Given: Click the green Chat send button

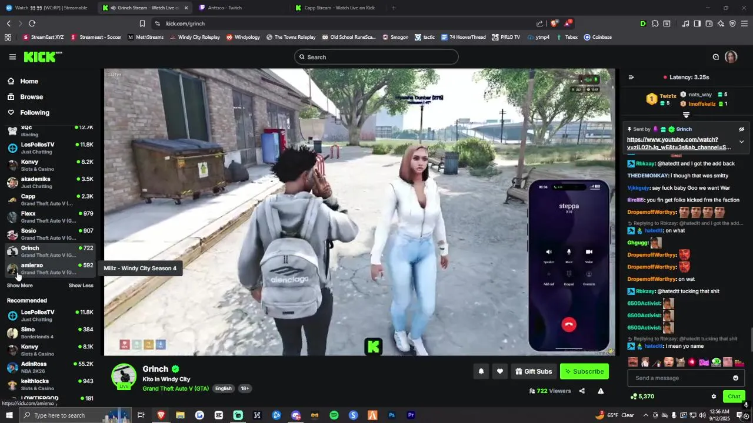Looking at the screenshot, I should click(734, 397).
